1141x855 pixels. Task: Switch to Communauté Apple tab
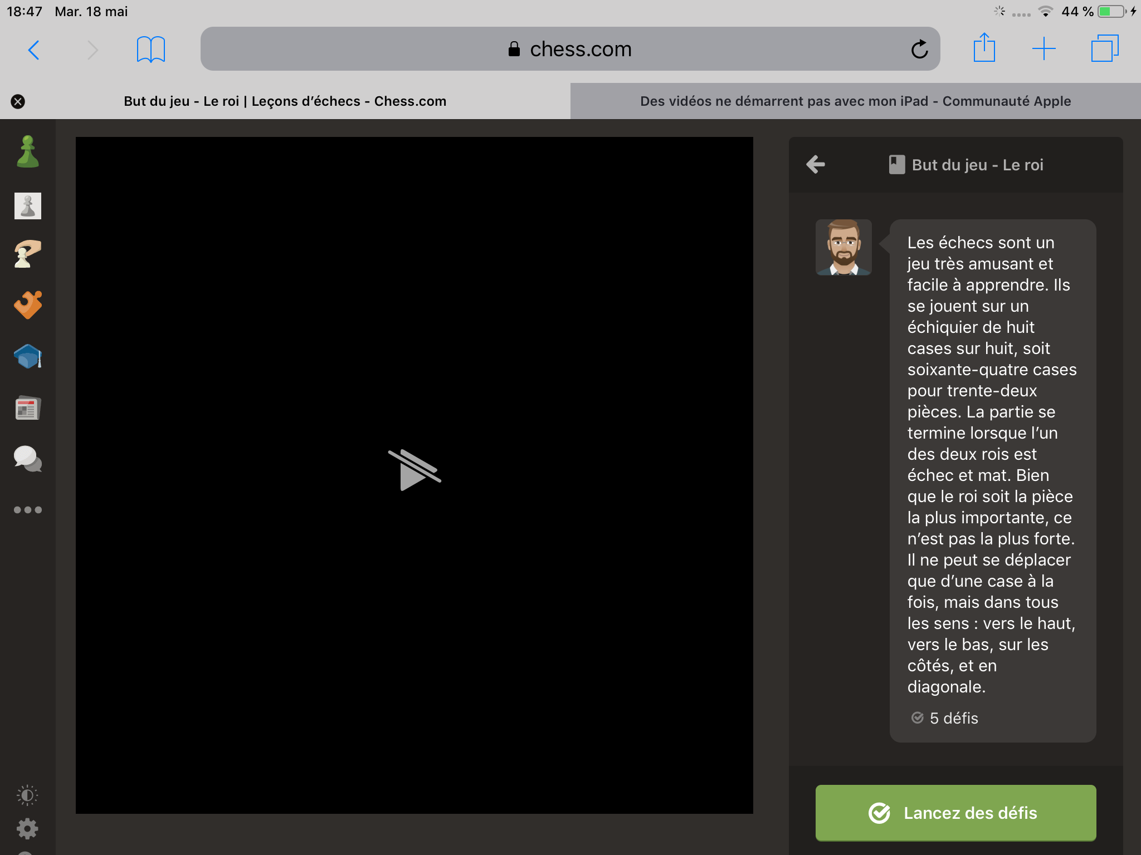point(855,101)
